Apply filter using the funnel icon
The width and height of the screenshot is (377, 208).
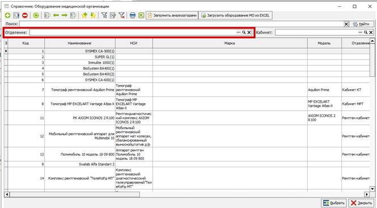tap(104, 16)
